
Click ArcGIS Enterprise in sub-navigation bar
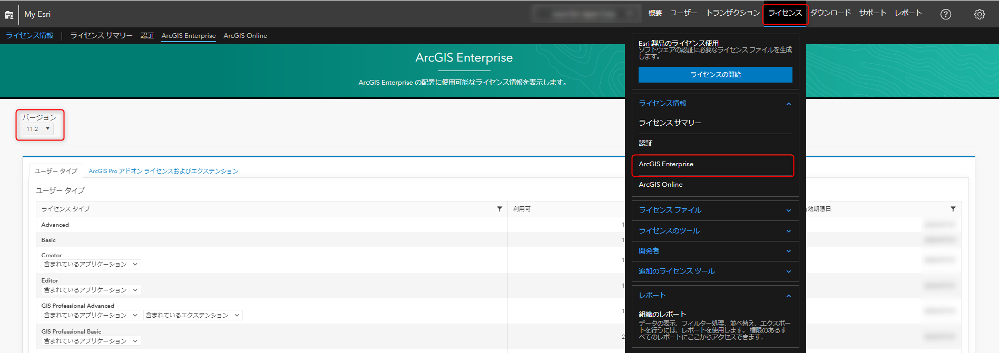point(189,36)
